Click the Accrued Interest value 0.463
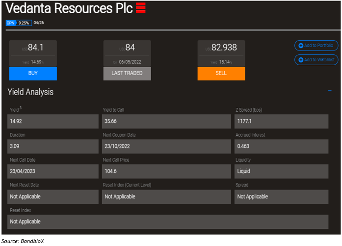Image resolution: width=342 pixels, height=246 pixels. 281,147
